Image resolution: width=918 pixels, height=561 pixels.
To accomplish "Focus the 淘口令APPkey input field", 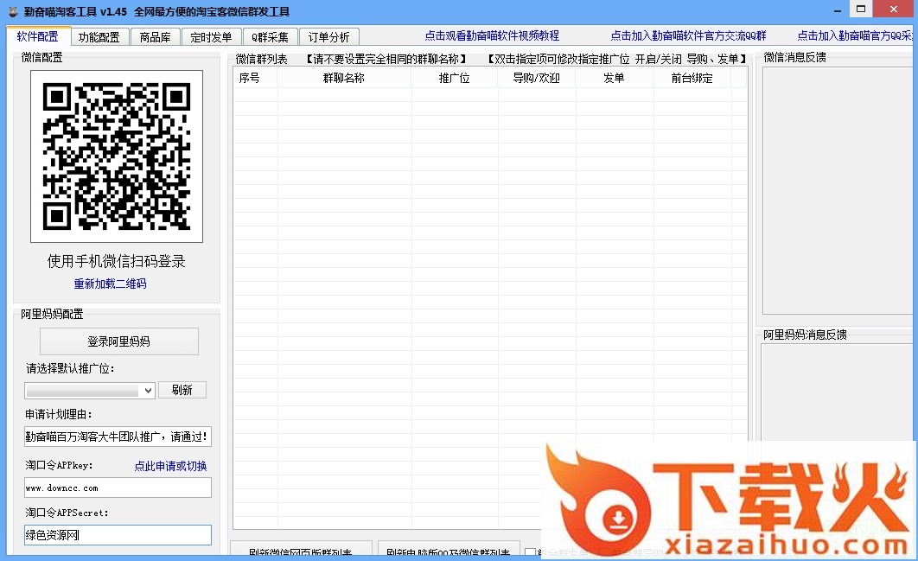I will click(x=118, y=488).
